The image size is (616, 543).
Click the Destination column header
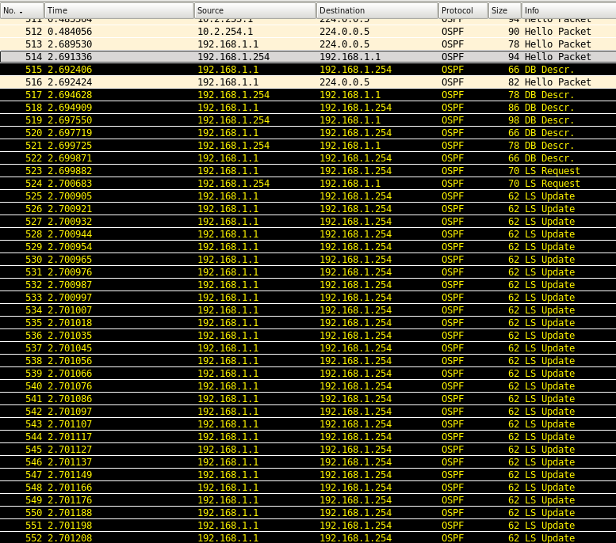click(377, 10)
